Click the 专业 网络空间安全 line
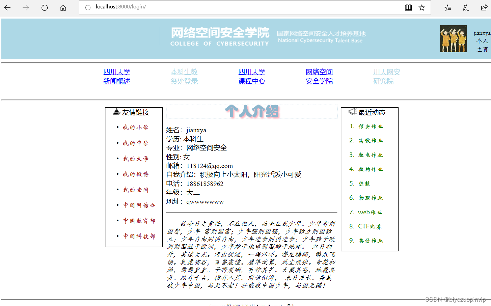Screen dimensions: 491x306 tap(197, 148)
